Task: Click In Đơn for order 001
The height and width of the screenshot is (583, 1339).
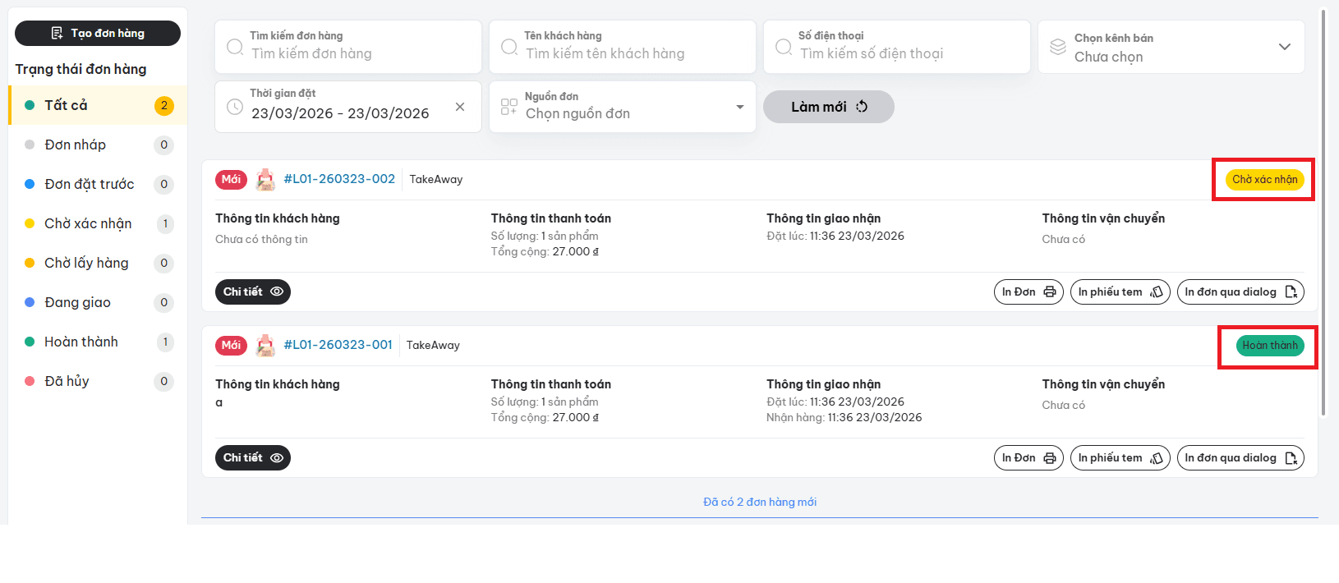Action: coord(1028,457)
